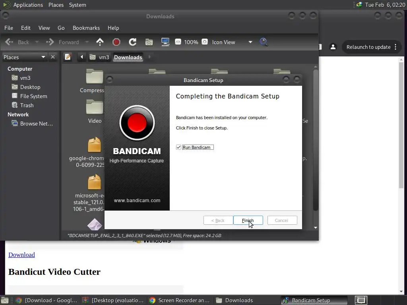Open the Applications menu in top panel
Image resolution: width=407 pixels, height=305 pixels.
[28, 5]
